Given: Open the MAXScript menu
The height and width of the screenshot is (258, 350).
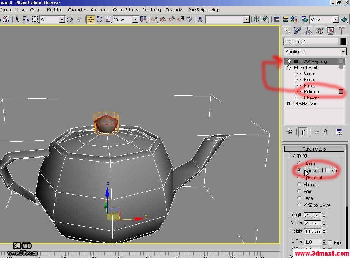Looking at the screenshot, I should click(198, 10).
